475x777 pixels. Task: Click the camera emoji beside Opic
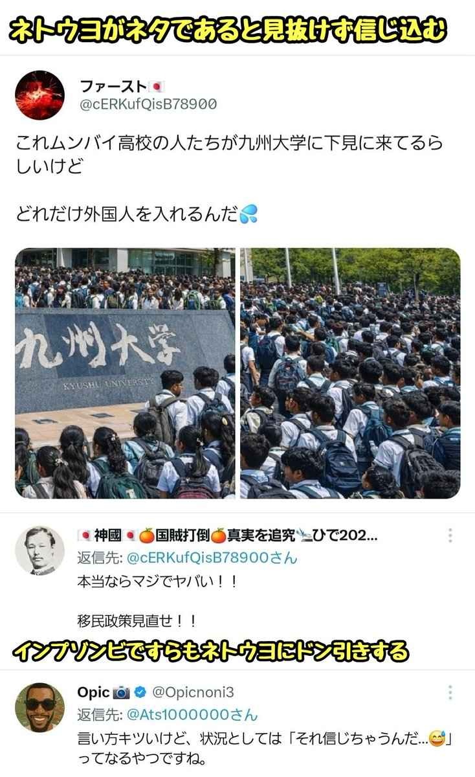[122, 692]
